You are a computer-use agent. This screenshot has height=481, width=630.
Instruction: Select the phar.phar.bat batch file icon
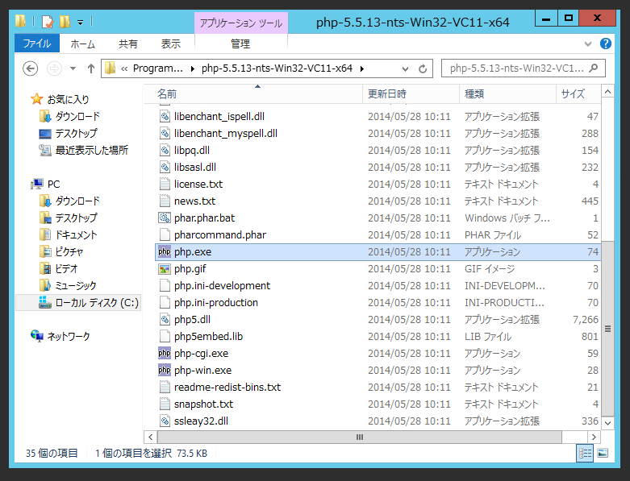[165, 218]
